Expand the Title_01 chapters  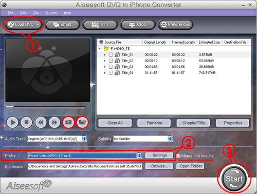104,54
